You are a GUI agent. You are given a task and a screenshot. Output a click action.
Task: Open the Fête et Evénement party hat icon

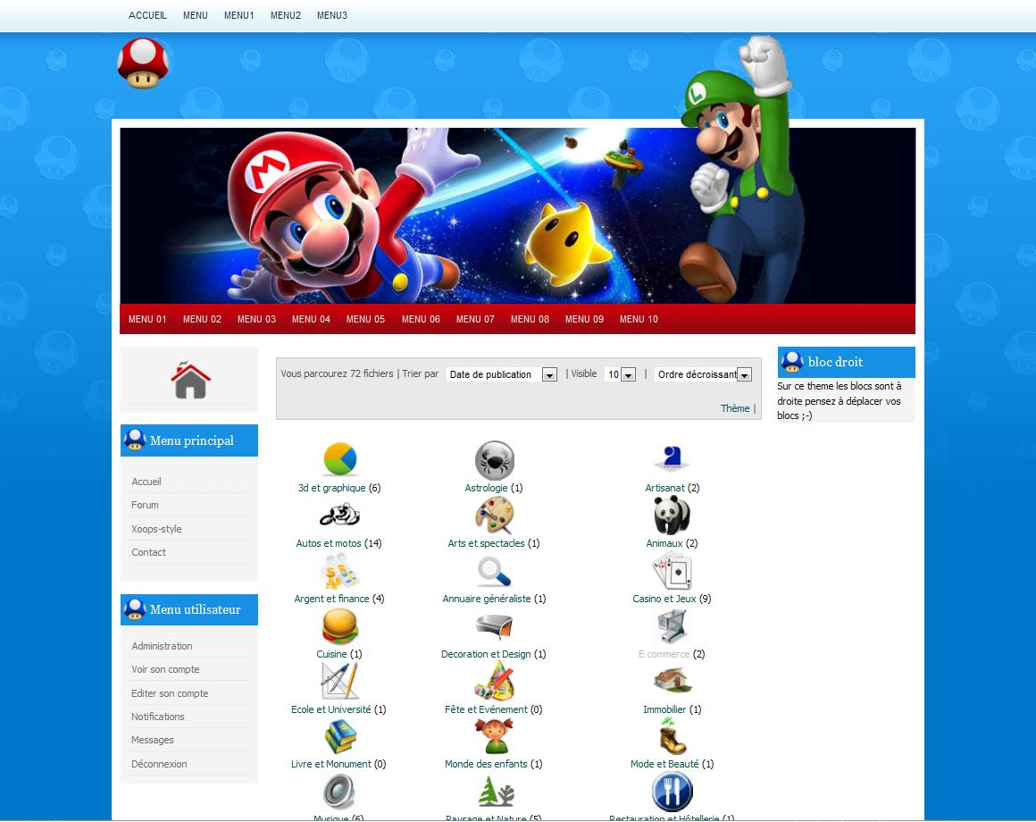pos(494,681)
